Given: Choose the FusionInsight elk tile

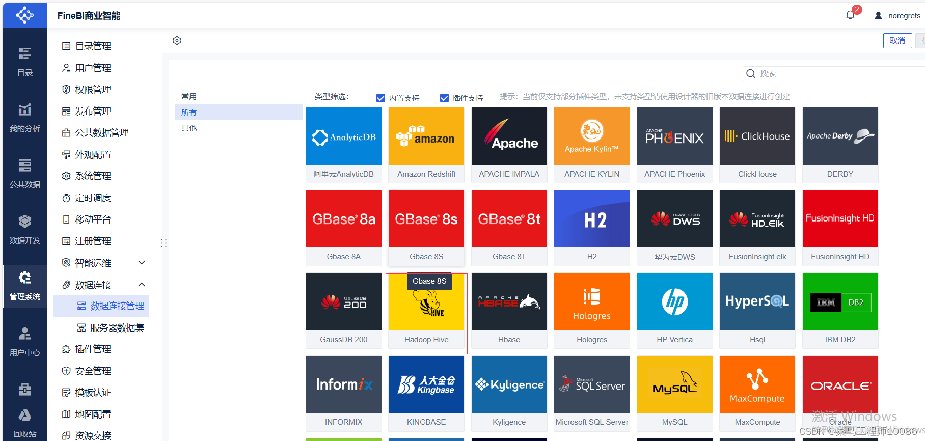Looking at the screenshot, I should (x=757, y=228).
